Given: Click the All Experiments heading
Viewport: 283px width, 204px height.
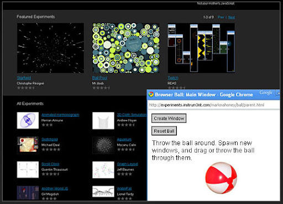Looking at the screenshot, I should 30,104.
